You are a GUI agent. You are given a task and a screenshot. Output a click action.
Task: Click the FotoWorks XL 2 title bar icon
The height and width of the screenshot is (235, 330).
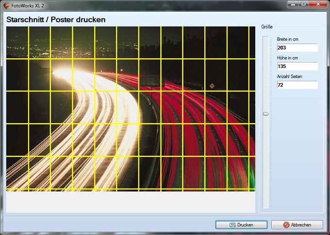6,5
